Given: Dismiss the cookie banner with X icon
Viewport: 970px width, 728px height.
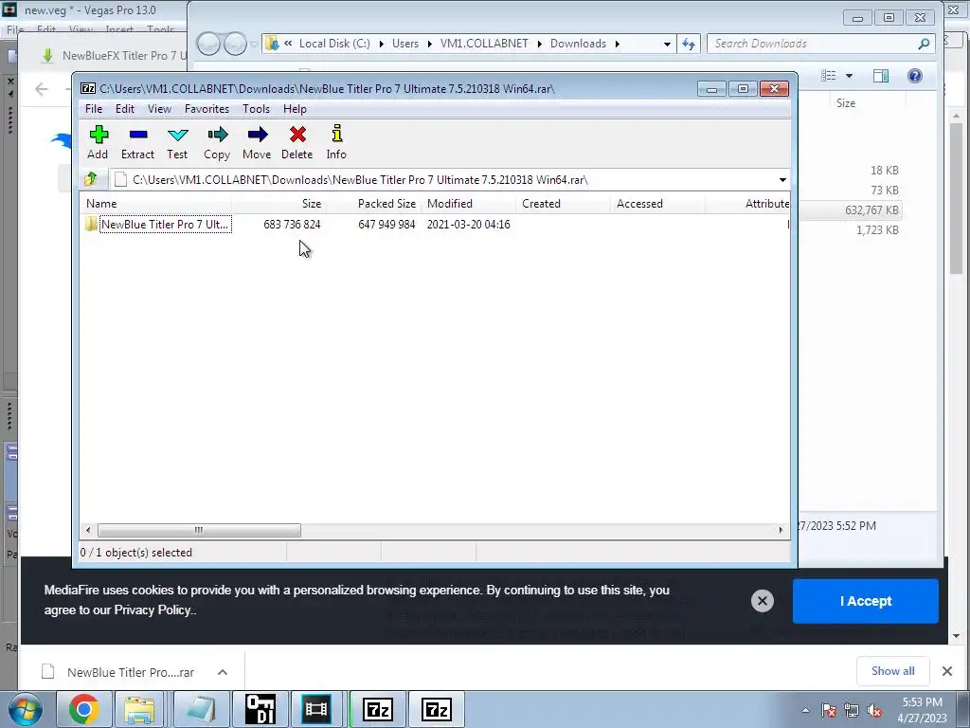Looking at the screenshot, I should tap(763, 601).
